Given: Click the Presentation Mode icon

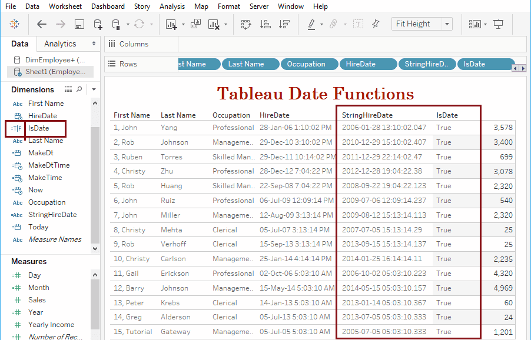Looking at the screenshot, I should (498, 24).
